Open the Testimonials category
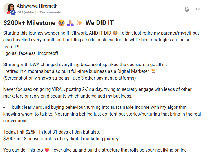208x156 pixels. coord(50,12)
